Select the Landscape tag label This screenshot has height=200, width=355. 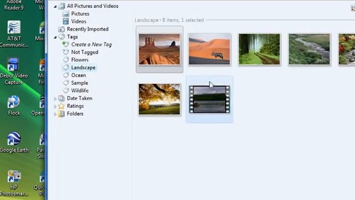click(83, 68)
